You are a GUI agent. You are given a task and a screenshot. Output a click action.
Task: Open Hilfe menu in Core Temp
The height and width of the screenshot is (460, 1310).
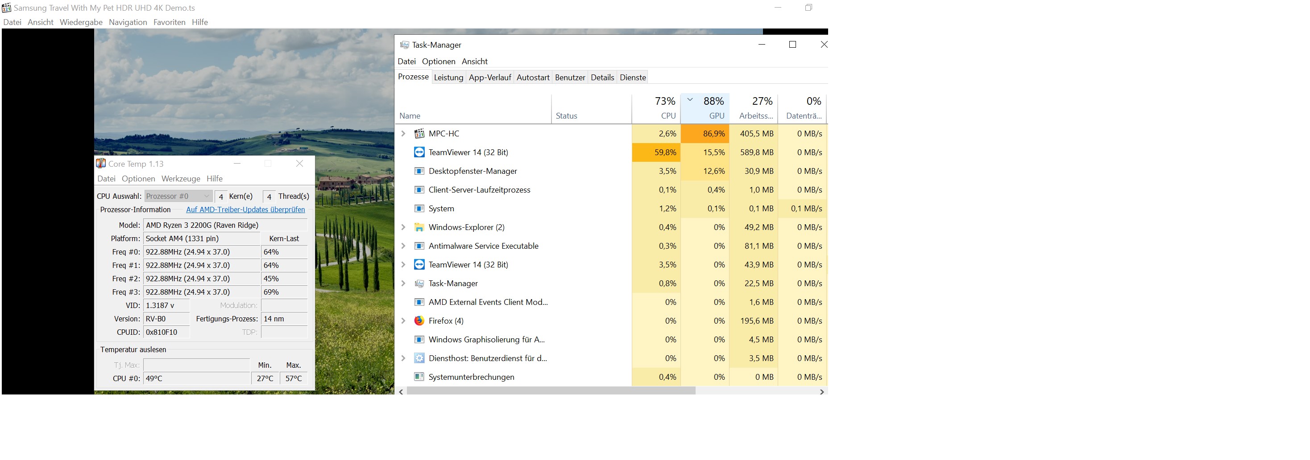215,179
